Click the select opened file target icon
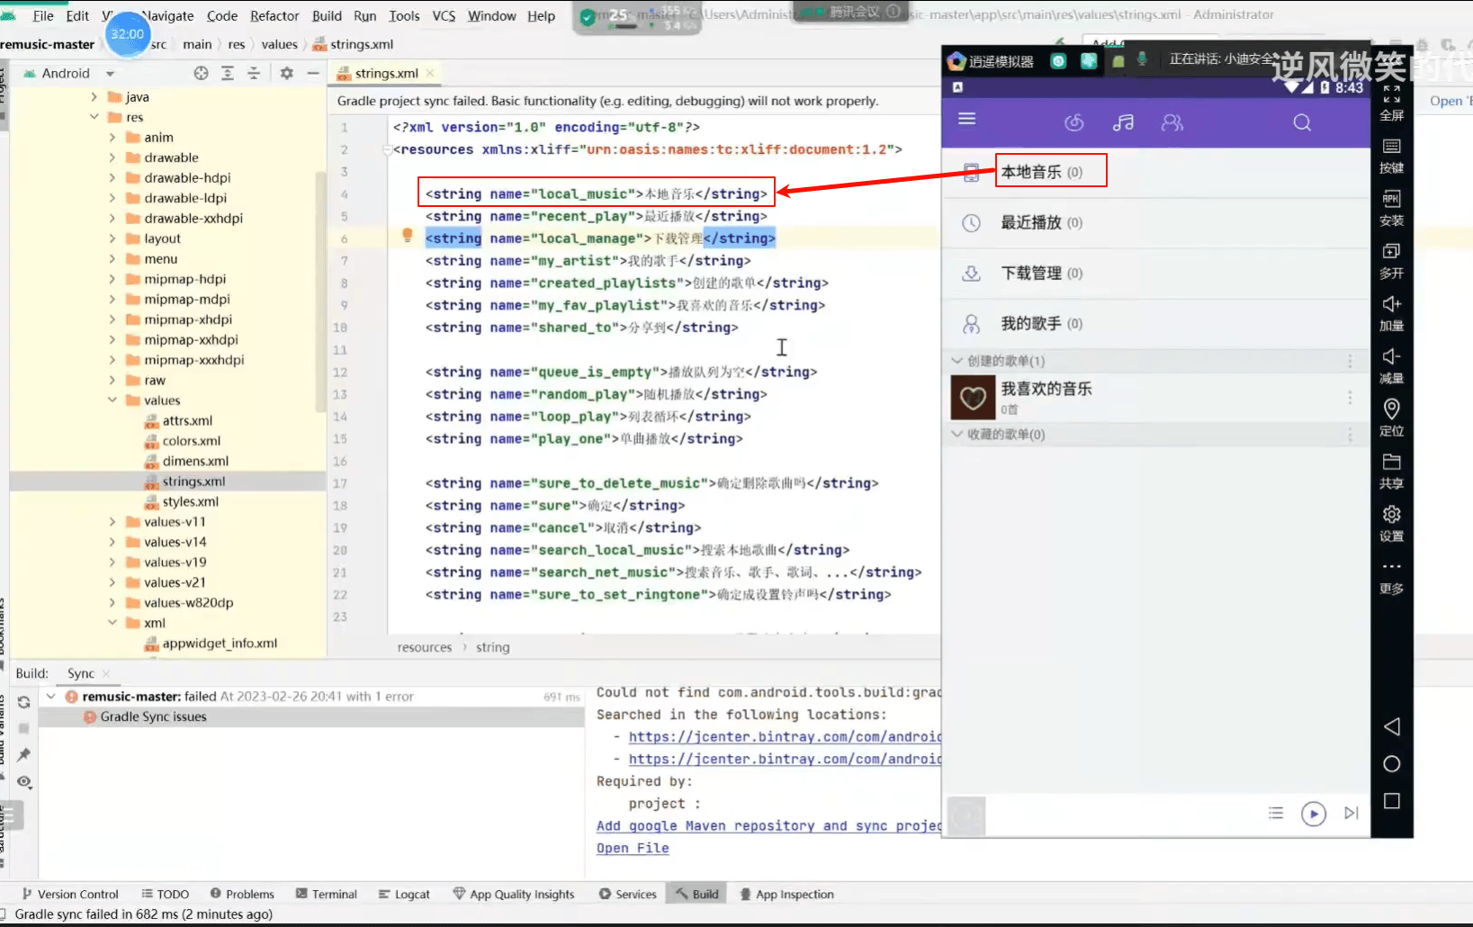1473x927 pixels. [x=201, y=73]
